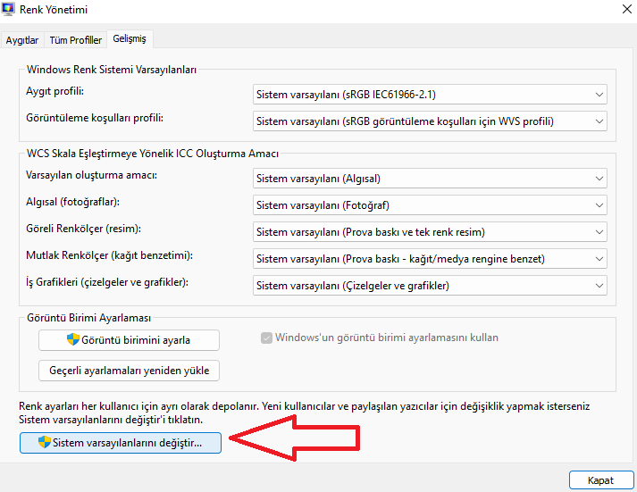Select the Gelişmiş tab
637x492 pixels.
click(x=130, y=38)
